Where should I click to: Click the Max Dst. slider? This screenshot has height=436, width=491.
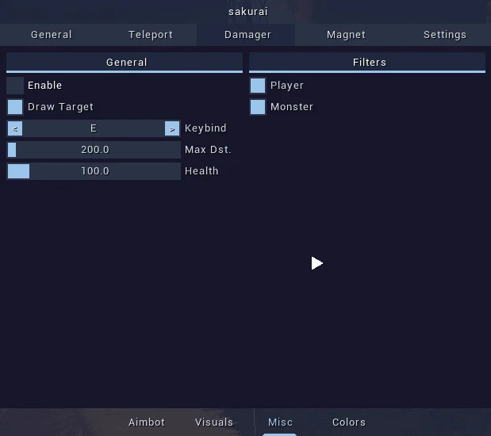(x=94, y=150)
